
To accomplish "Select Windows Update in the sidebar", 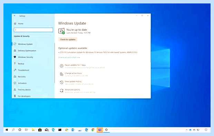I will click(25, 44).
